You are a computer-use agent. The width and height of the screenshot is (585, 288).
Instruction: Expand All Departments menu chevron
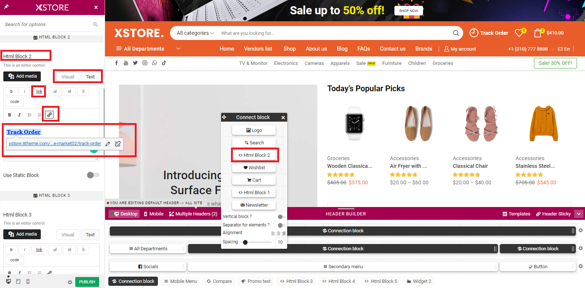[178, 49]
